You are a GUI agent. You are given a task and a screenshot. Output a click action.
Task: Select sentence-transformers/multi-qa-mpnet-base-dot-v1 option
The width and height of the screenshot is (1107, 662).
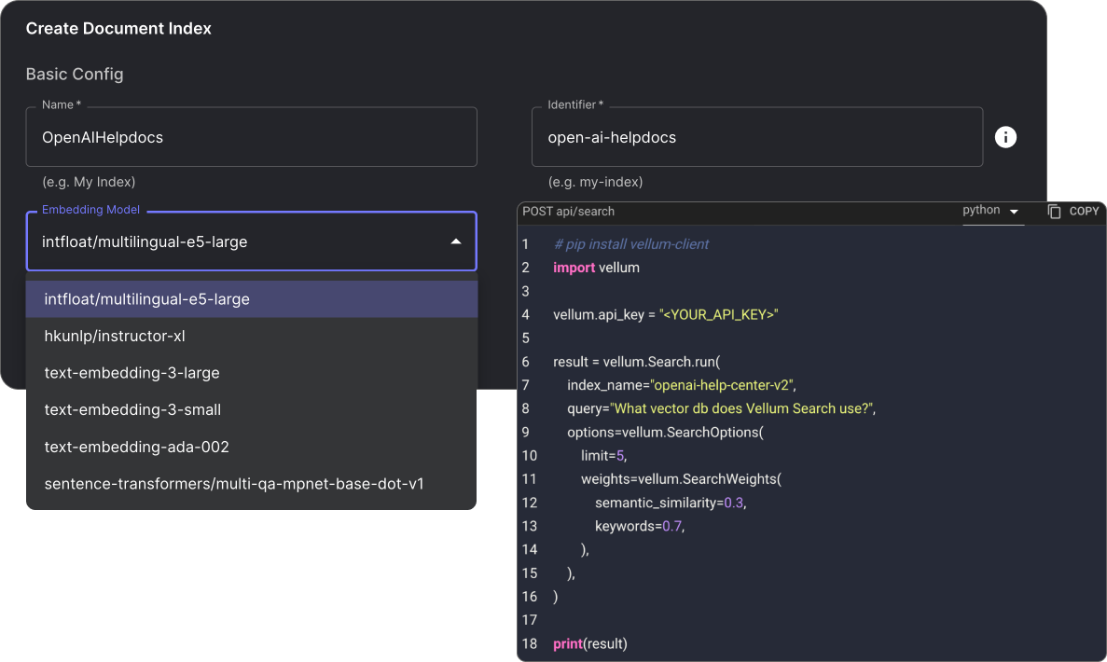(234, 484)
